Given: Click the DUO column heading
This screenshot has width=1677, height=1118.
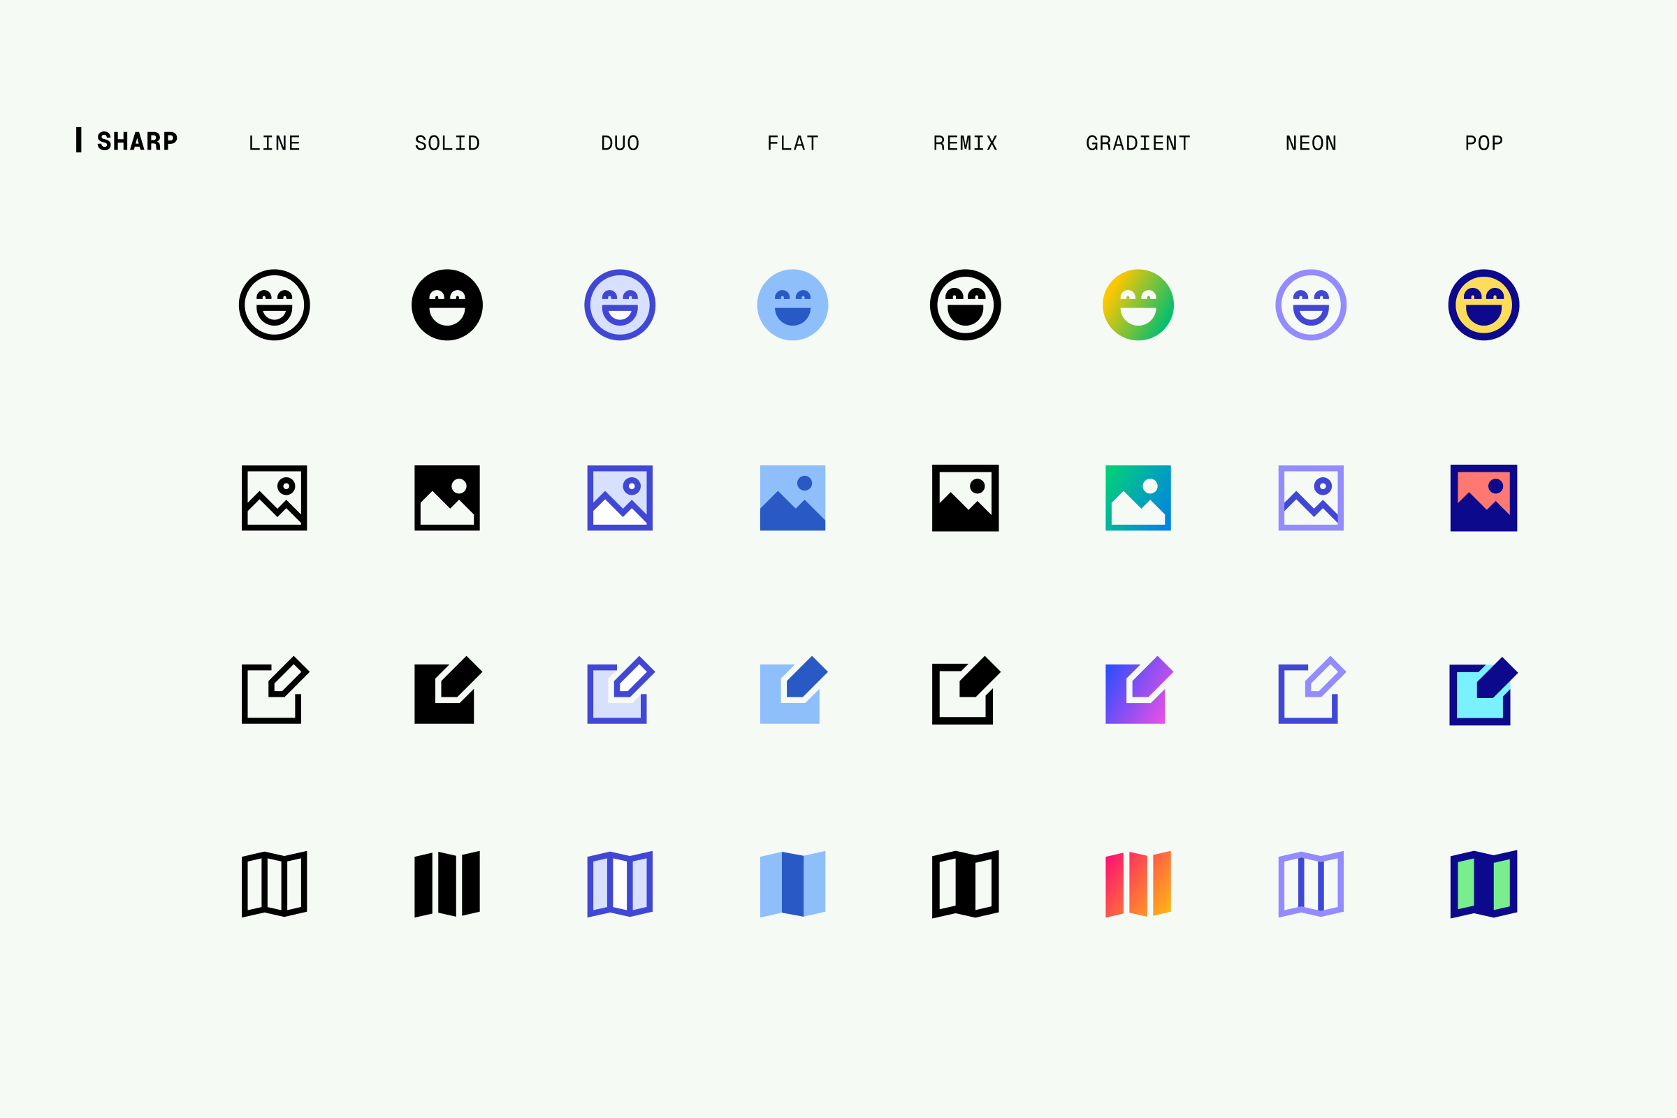Looking at the screenshot, I should (620, 143).
